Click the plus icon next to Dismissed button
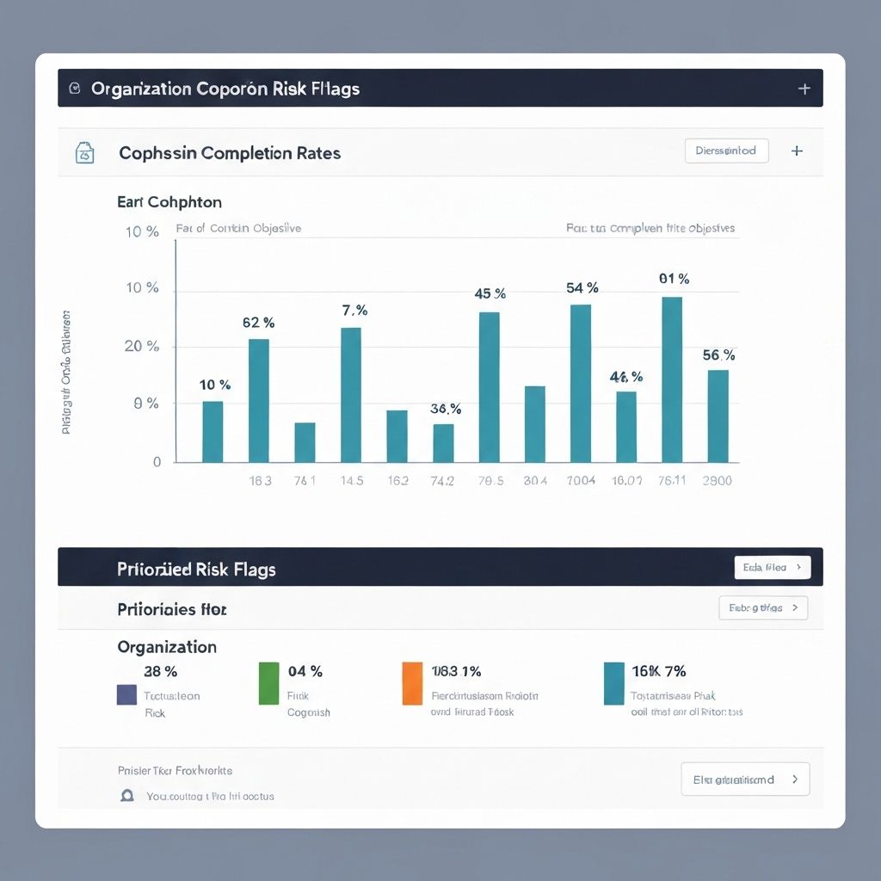Screen dimensions: 881x881 coord(797,151)
